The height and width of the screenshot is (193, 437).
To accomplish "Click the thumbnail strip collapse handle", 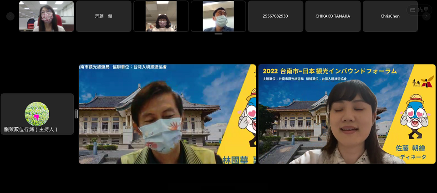I will [x=218, y=34].
